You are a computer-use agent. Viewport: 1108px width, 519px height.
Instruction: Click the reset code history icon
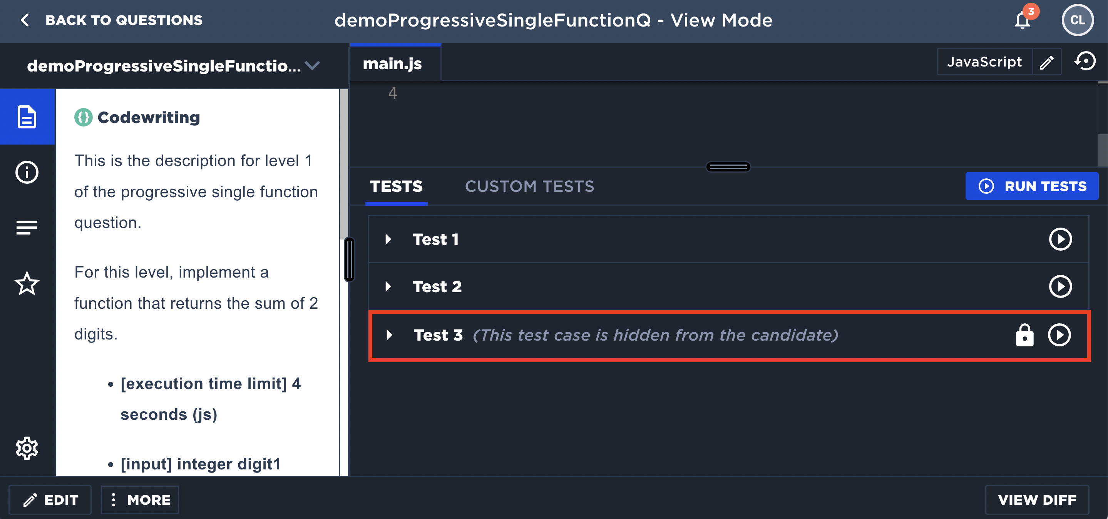pyautogui.click(x=1085, y=62)
